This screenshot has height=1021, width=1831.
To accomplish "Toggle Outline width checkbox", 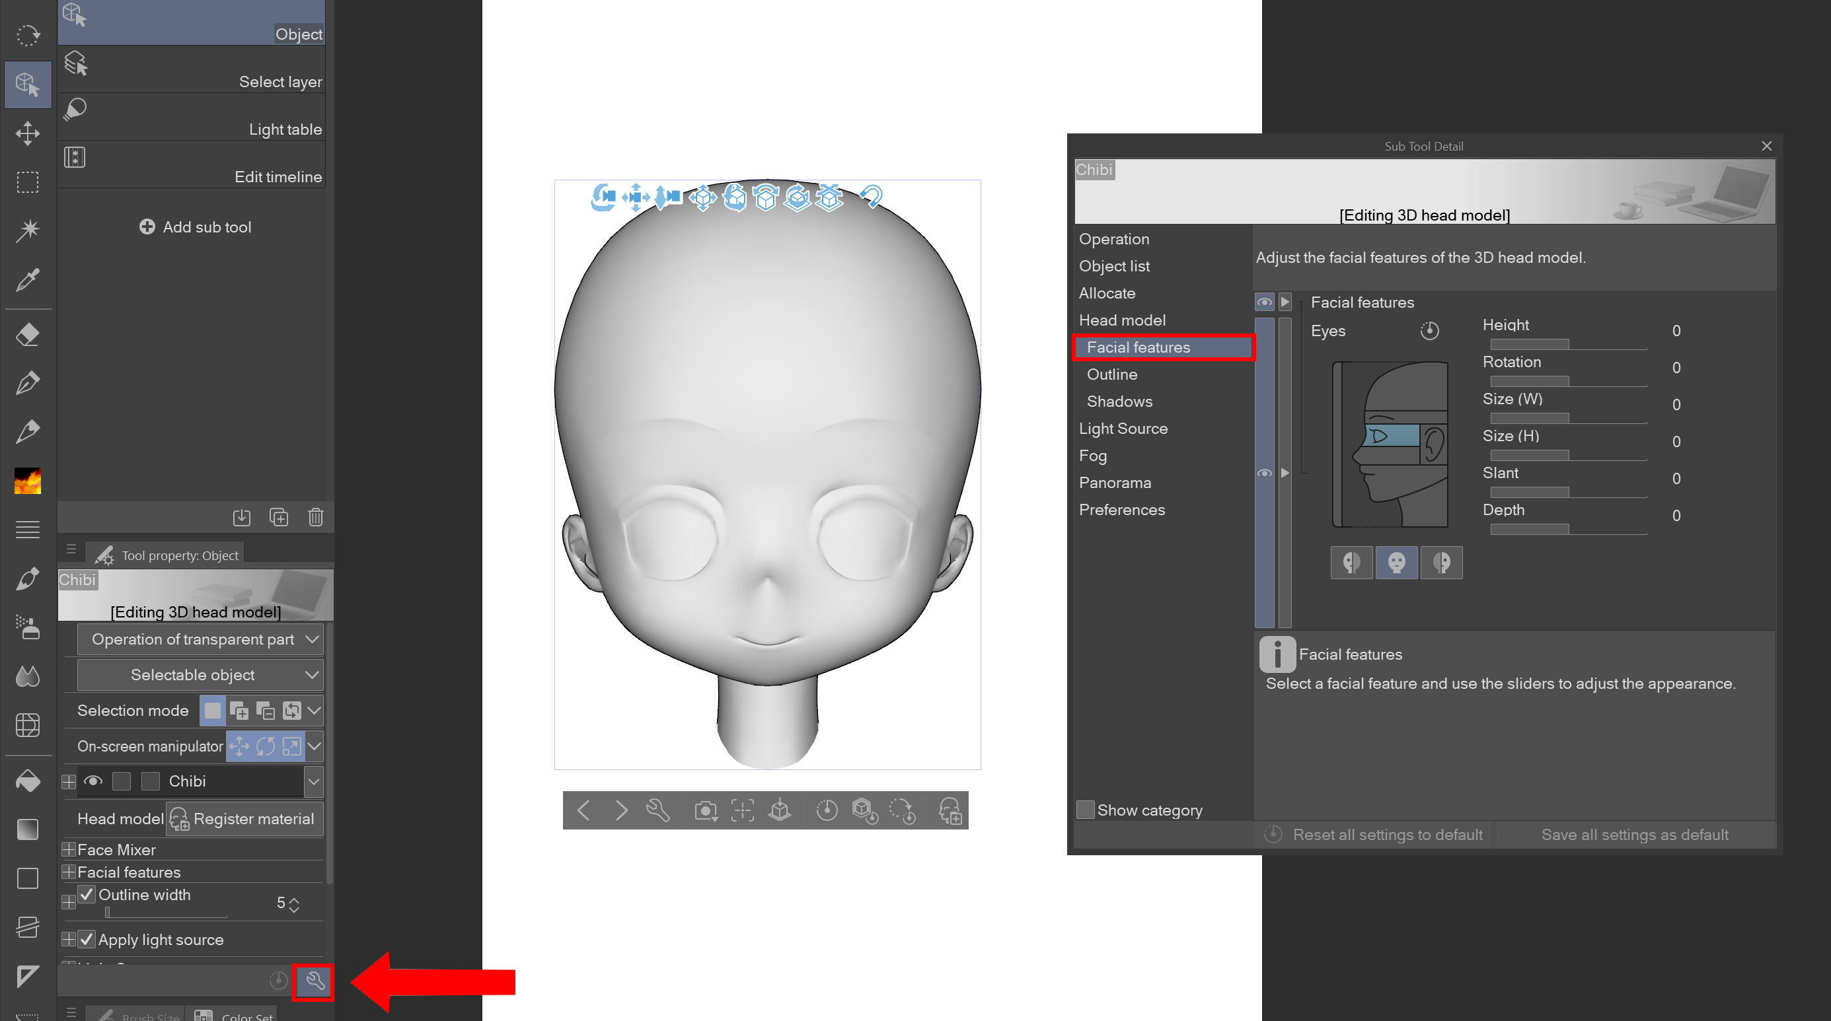I will (x=87, y=894).
